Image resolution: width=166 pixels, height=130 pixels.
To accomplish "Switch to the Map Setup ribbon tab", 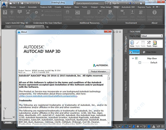I will click(106, 7).
